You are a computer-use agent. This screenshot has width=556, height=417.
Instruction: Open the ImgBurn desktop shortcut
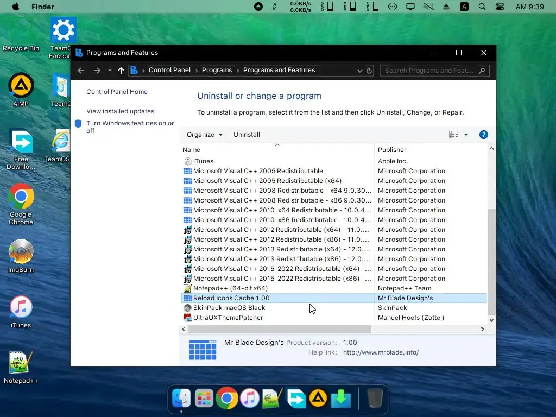coord(21,256)
